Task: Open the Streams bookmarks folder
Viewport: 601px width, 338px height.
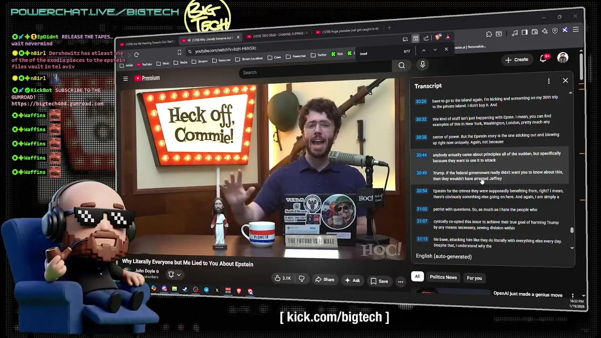Action: pos(200,61)
